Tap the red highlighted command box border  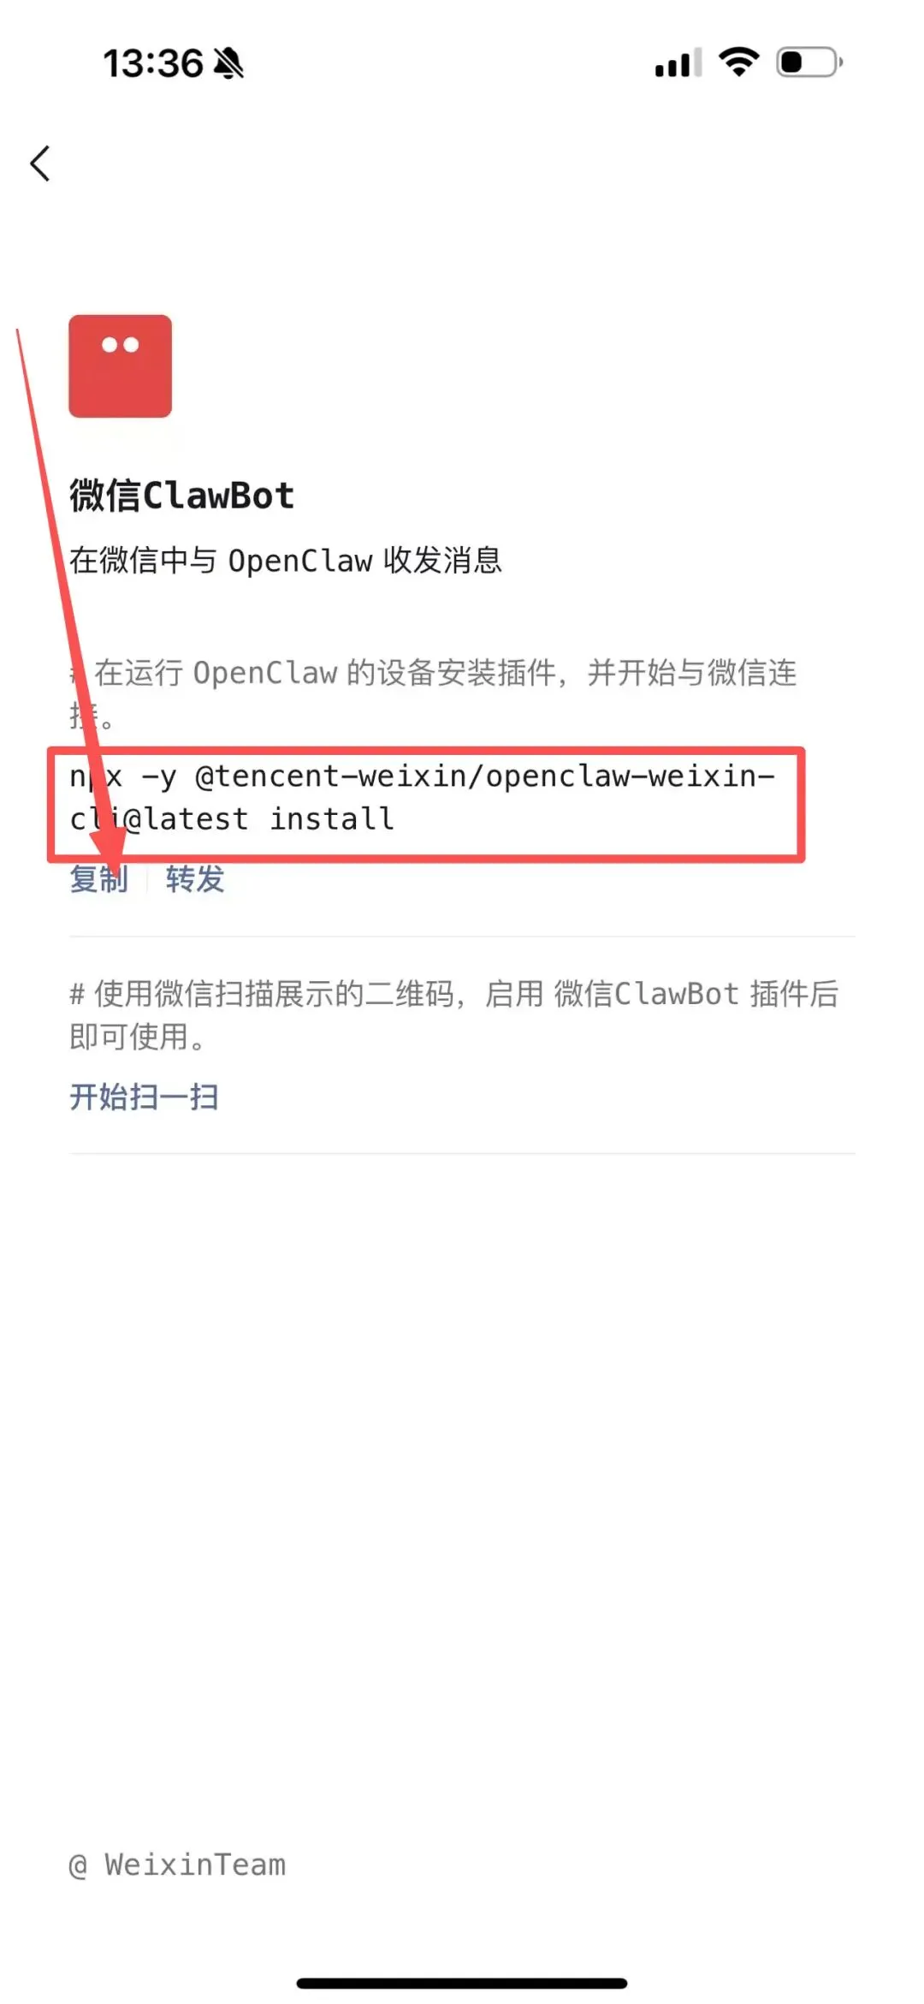click(x=426, y=752)
